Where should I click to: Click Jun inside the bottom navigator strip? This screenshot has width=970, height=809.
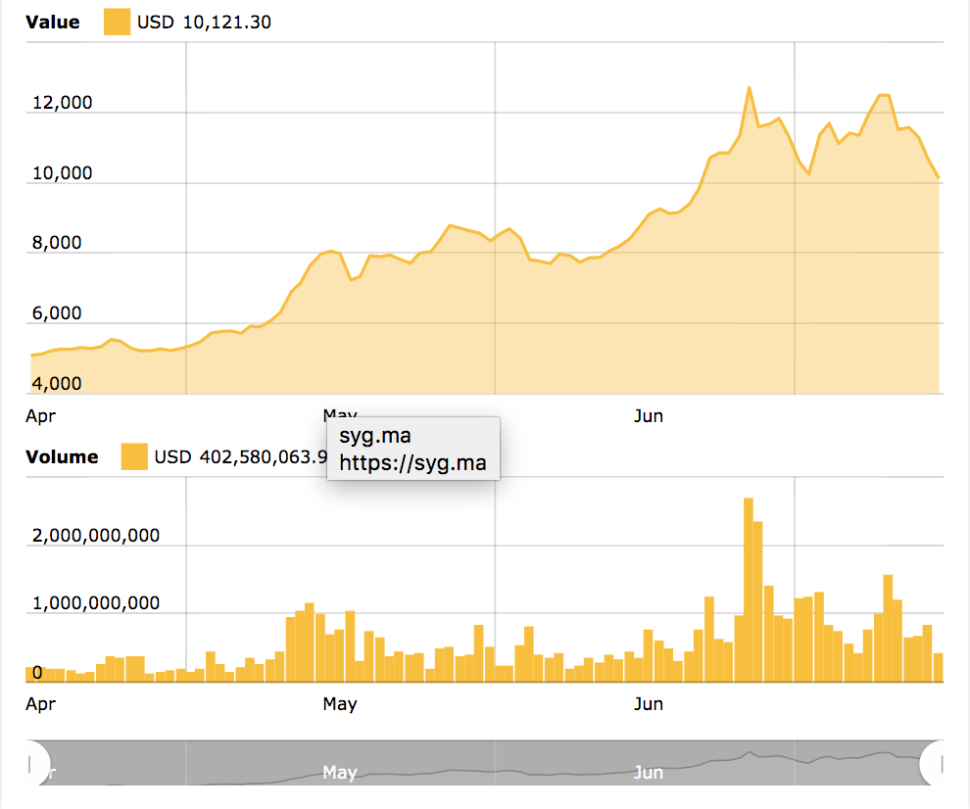pos(649,773)
